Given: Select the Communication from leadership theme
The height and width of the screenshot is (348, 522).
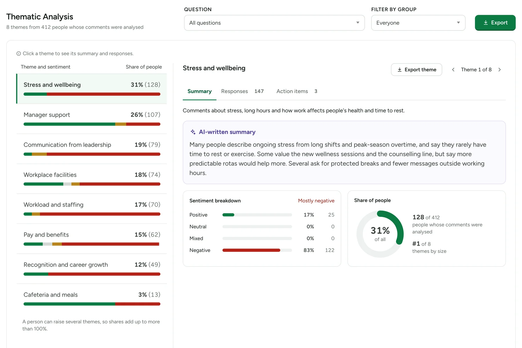Looking at the screenshot, I should (x=92, y=149).
